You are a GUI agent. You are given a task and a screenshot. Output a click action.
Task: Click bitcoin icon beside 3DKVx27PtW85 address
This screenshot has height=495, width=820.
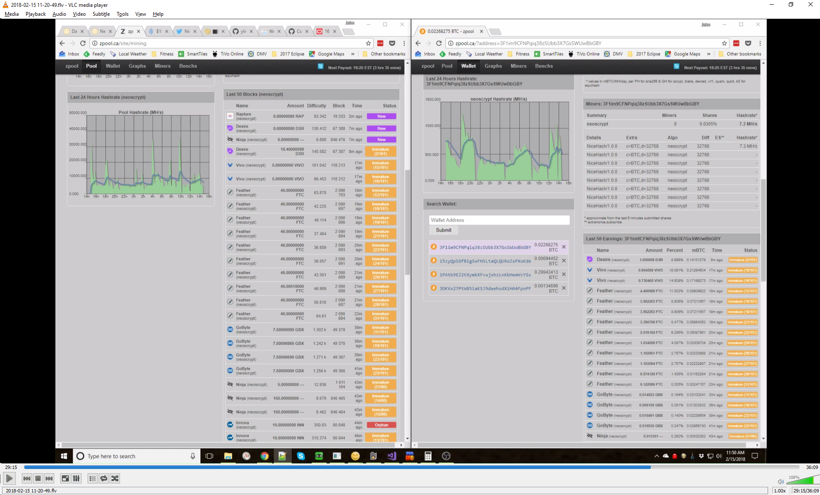(x=433, y=288)
